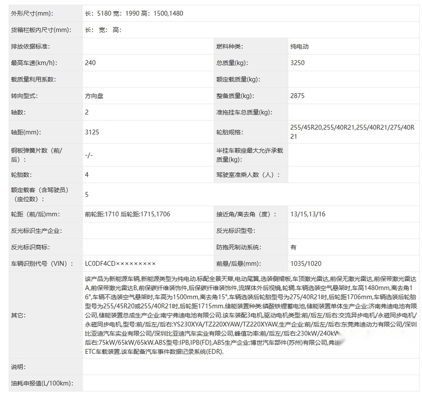Image resolution: width=422 pixels, height=395 pixels.
Task: Click the 燃料种类 label
Action: point(230,46)
